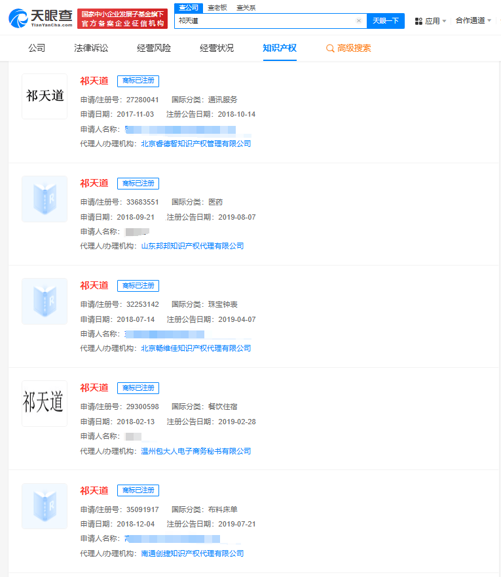Screen dimensions: 501x577
Task: Click 申请日期 2018-12-04 text
Action: click(x=117, y=525)
